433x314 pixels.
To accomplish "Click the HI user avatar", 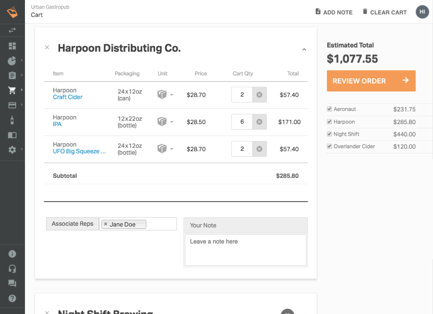I will [422, 12].
